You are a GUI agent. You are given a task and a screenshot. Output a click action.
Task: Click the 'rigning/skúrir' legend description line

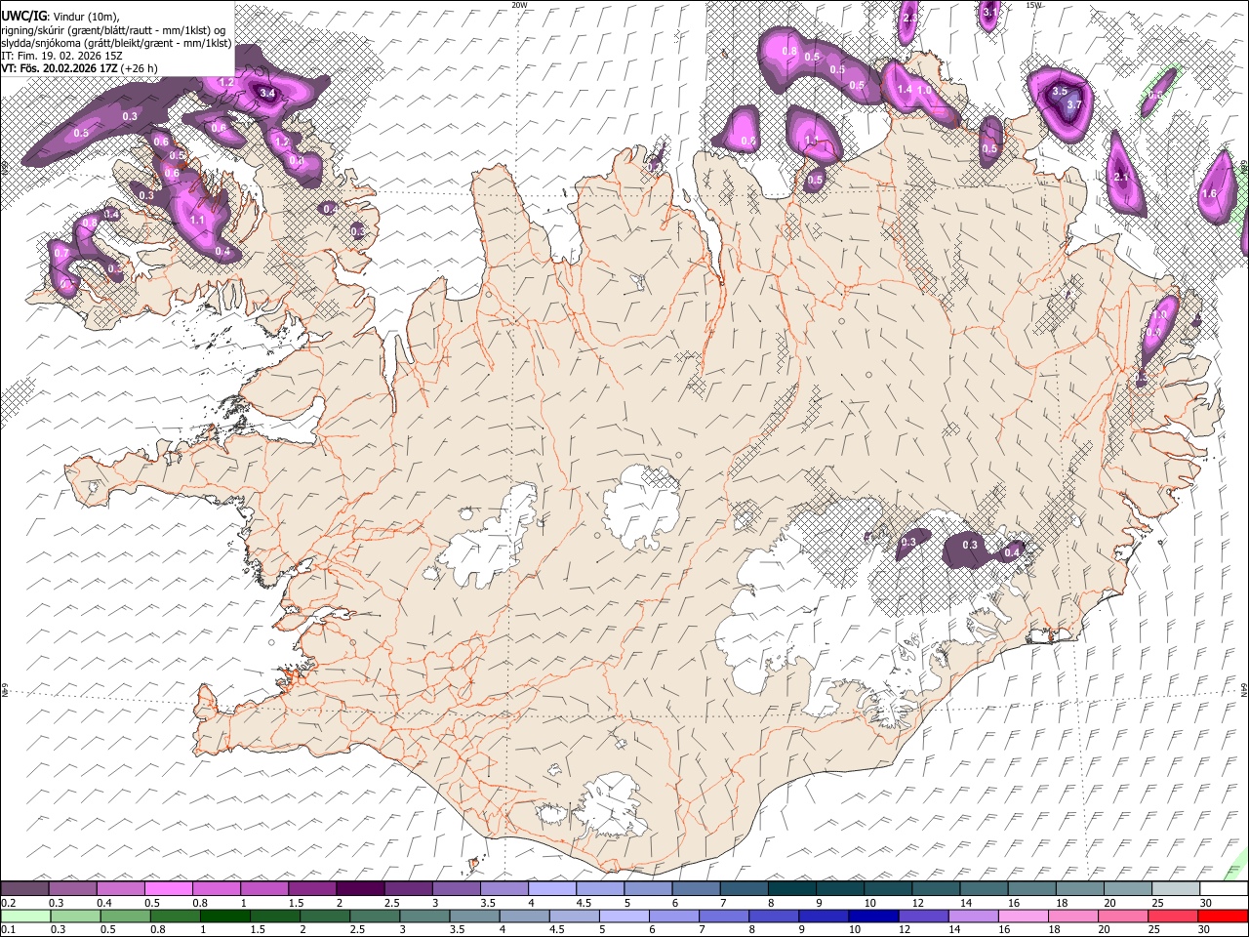[113, 29]
